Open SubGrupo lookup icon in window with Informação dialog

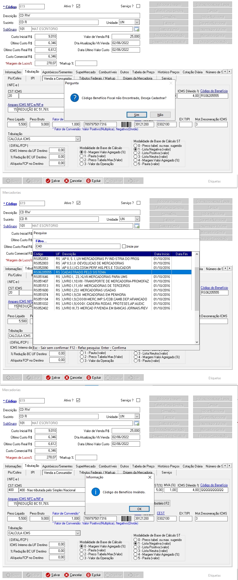pos(137,423)
